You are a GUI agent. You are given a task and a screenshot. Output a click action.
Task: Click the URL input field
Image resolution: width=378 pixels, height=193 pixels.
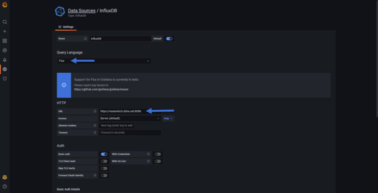(x=130, y=111)
